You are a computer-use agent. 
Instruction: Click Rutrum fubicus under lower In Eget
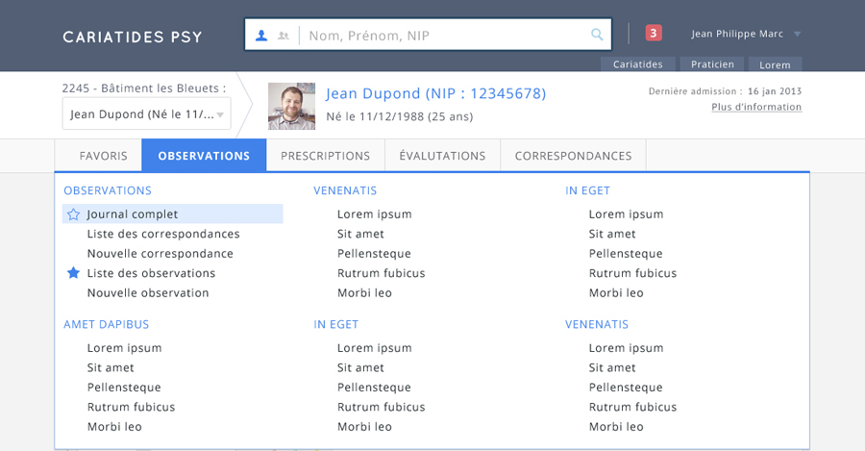[382, 407]
